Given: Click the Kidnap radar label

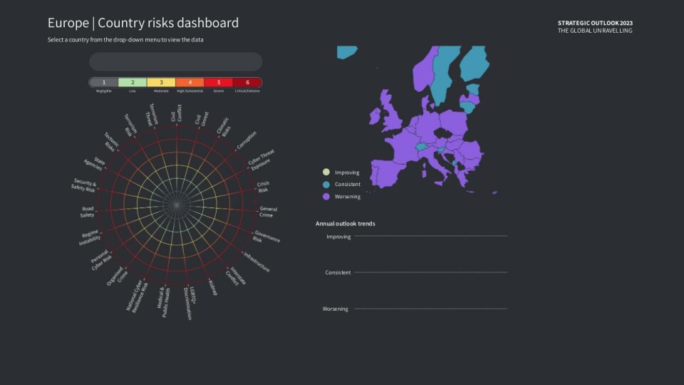Looking at the screenshot, I should pos(213,287).
